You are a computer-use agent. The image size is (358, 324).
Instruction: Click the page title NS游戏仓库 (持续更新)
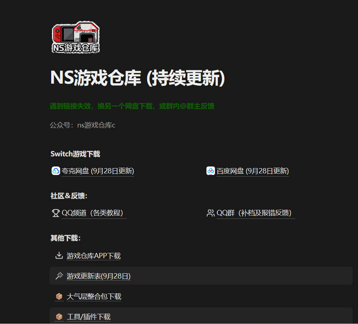click(138, 78)
